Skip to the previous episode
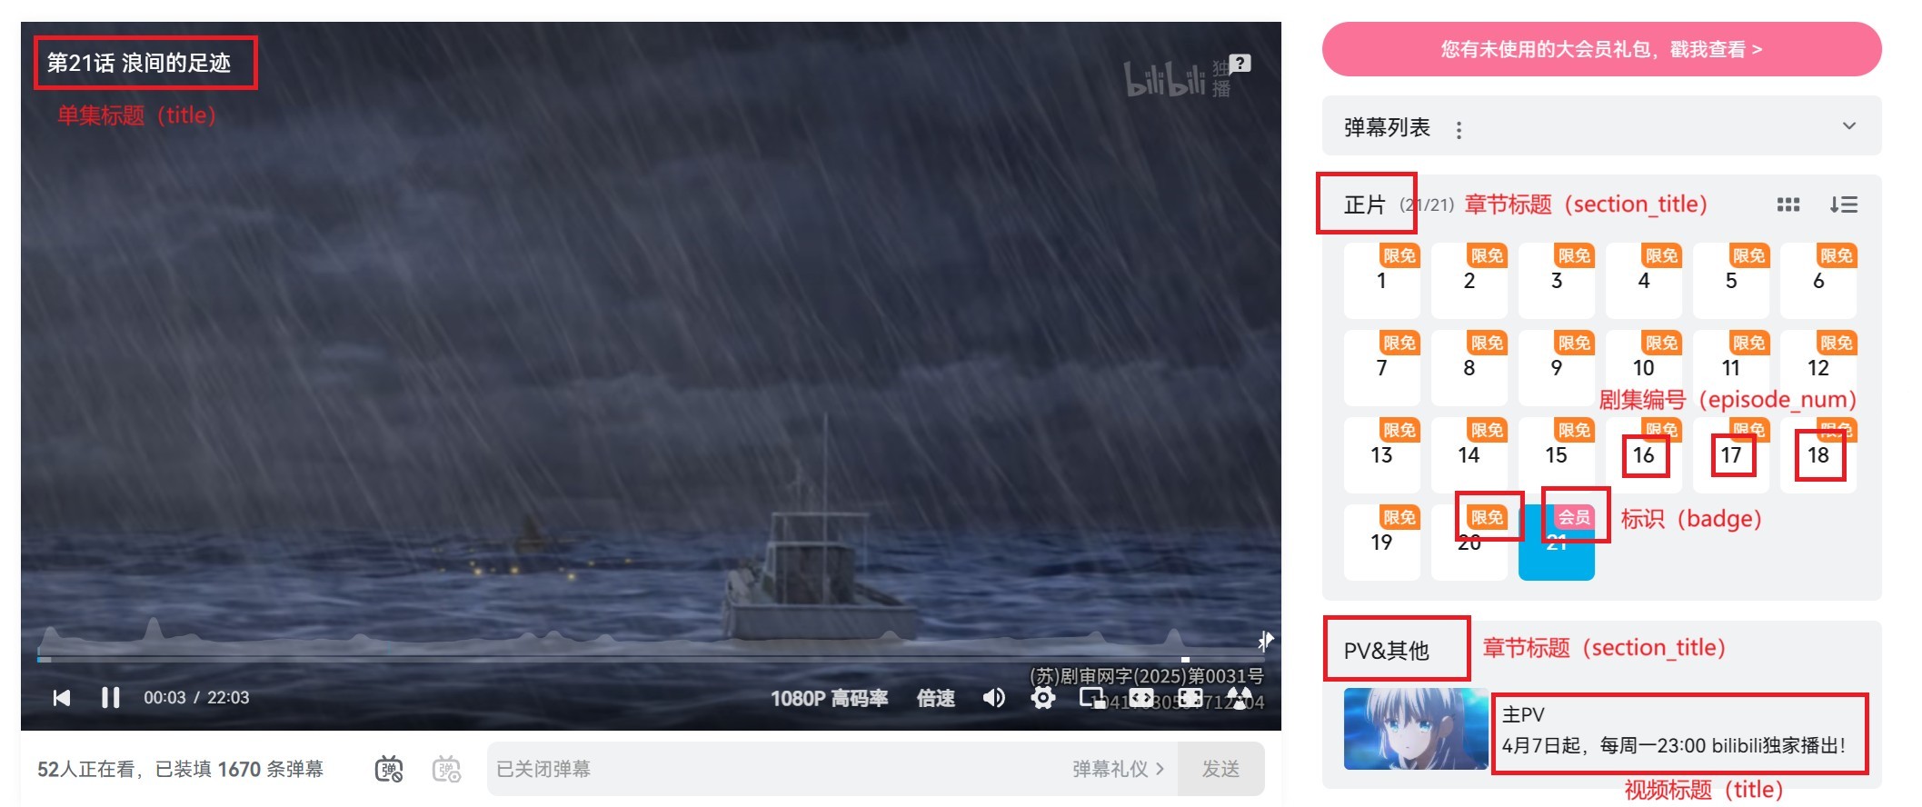The height and width of the screenshot is (807, 1922). click(62, 697)
